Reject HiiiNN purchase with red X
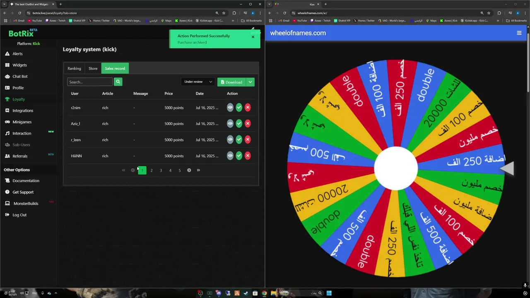 pyautogui.click(x=248, y=156)
